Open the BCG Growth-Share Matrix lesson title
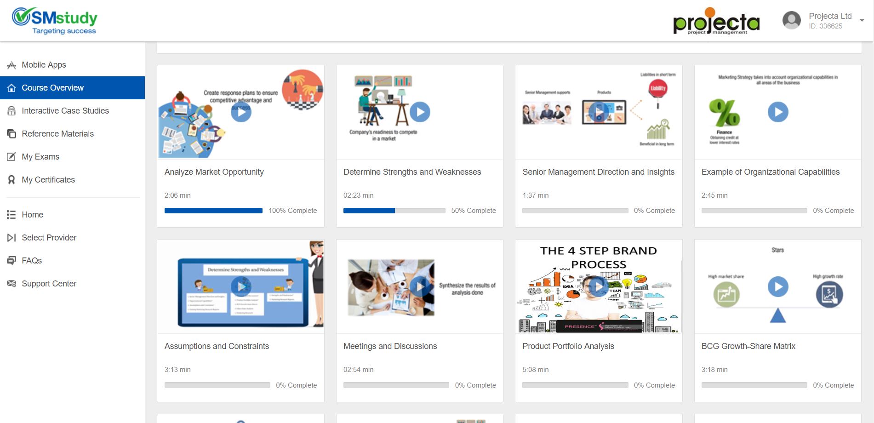This screenshot has height=423, width=874. coord(748,346)
